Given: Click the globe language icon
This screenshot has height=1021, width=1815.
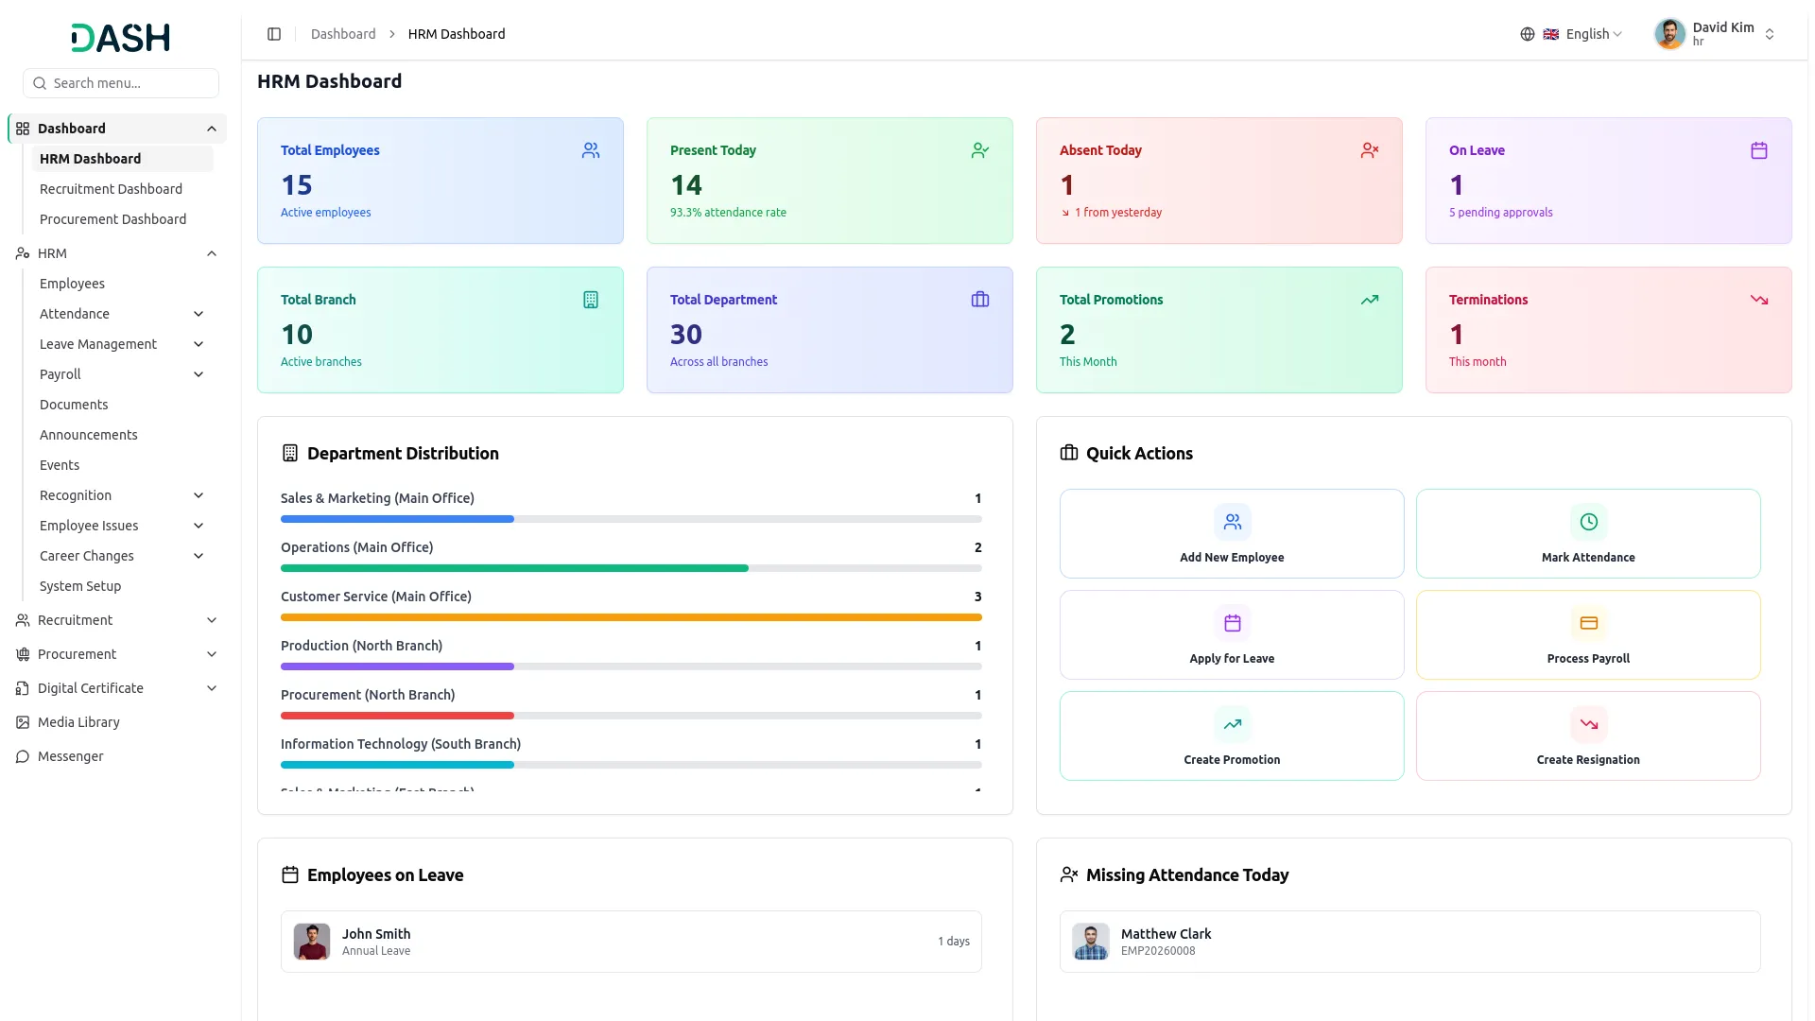Looking at the screenshot, I should click(x=1528, y=34).
